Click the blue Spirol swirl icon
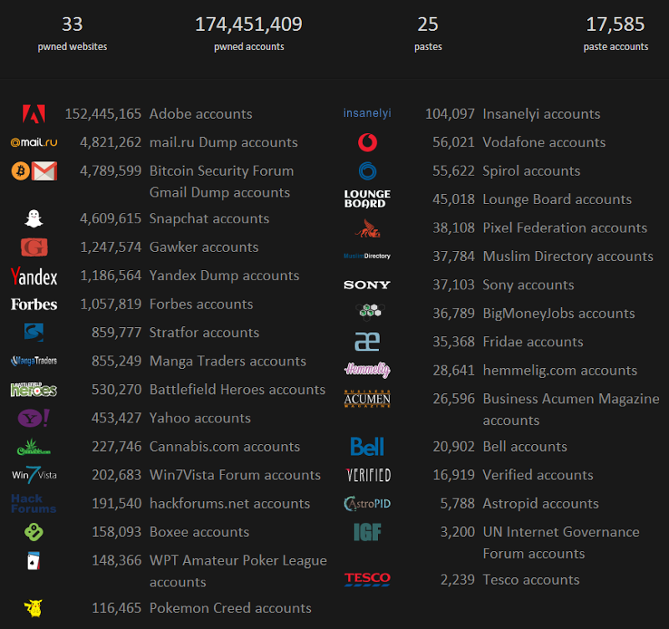669x629 pixels. (367, 171)
